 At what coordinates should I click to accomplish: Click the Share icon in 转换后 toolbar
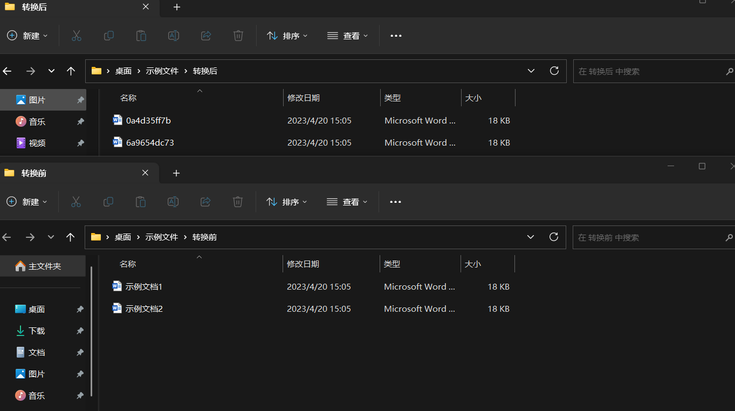click(x=205, y=36)
